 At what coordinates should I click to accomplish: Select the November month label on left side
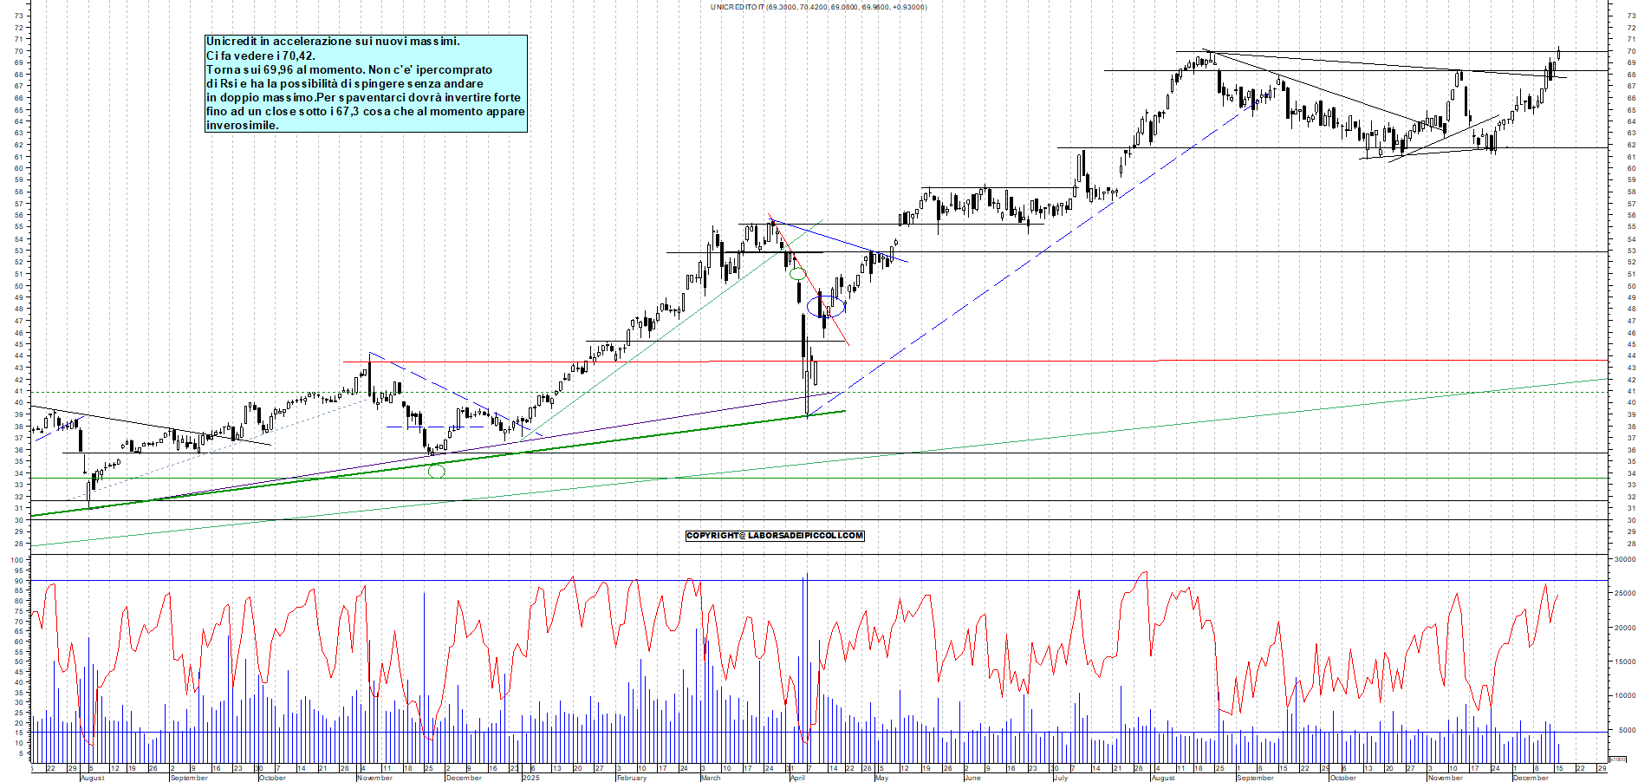375,778
